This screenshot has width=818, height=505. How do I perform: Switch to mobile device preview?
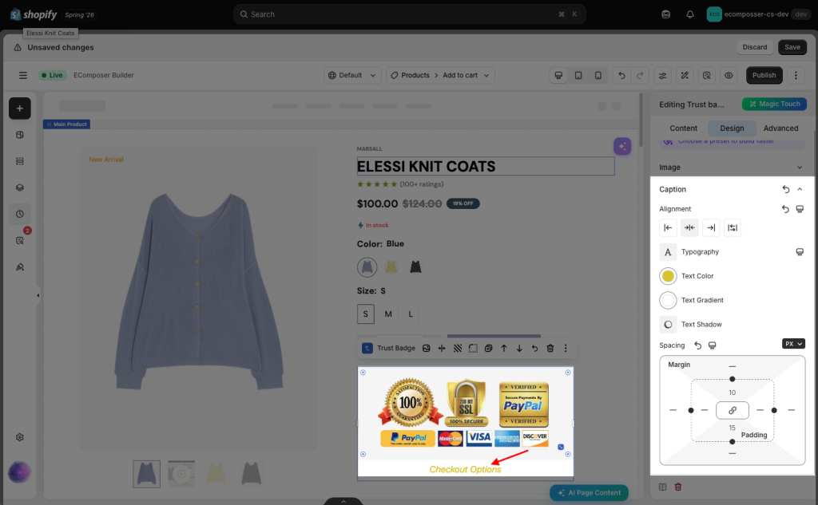click(x=598, y=75)
